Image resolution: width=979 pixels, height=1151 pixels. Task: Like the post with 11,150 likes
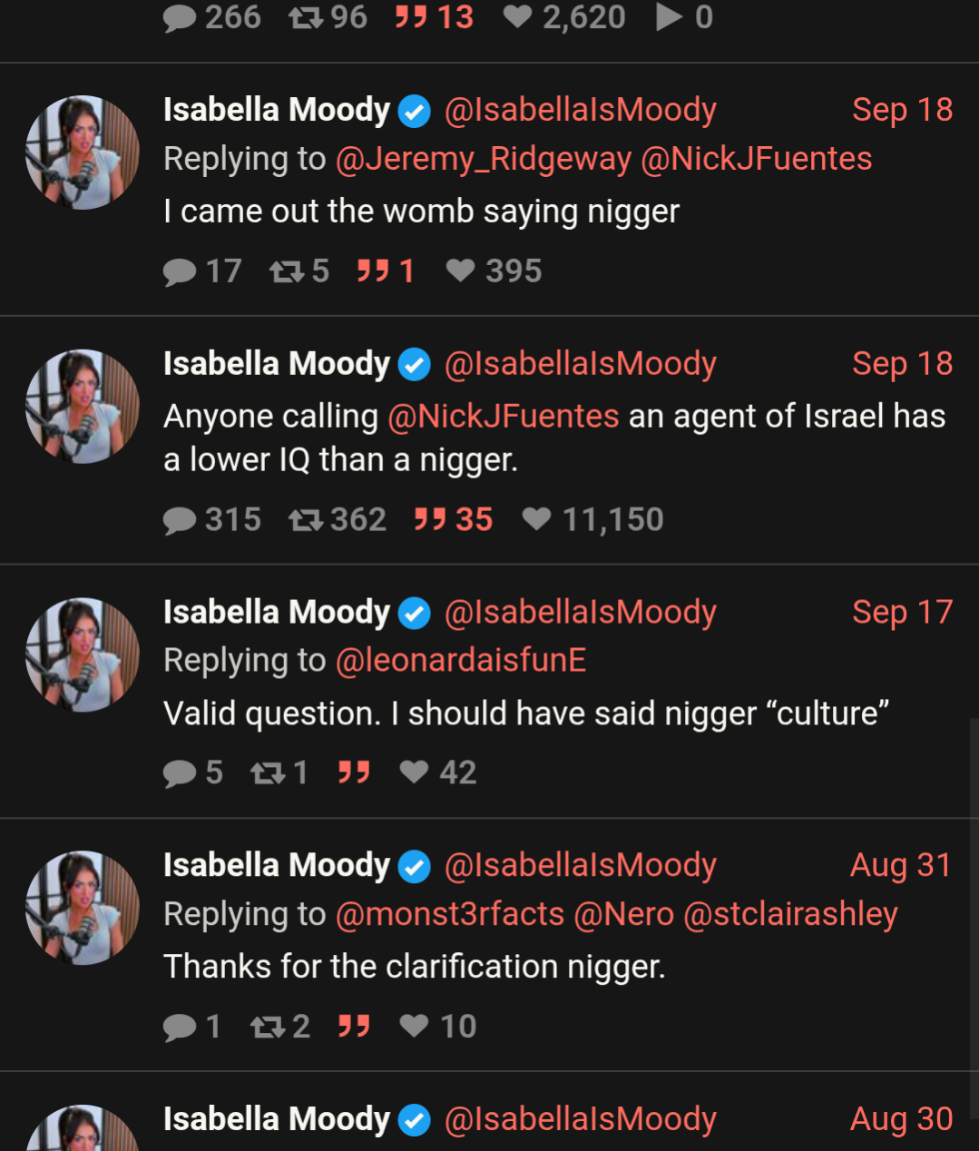click(536, 519)
